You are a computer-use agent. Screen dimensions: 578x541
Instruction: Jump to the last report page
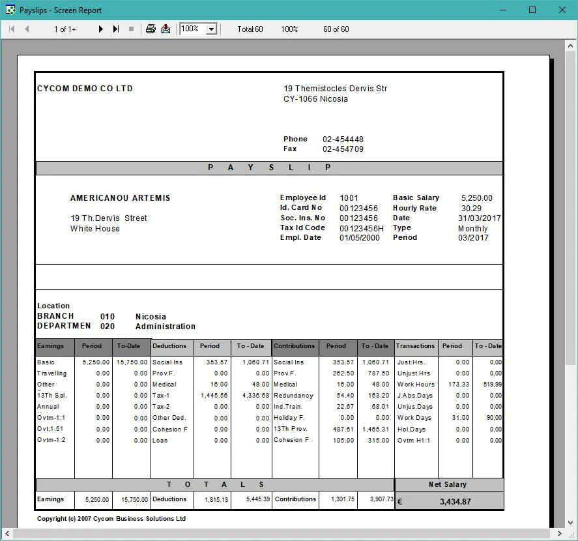116,29
